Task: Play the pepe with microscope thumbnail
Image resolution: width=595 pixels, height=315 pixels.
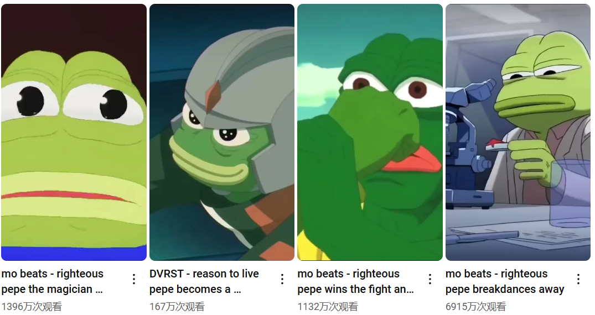Action: (x=518, y=132)
